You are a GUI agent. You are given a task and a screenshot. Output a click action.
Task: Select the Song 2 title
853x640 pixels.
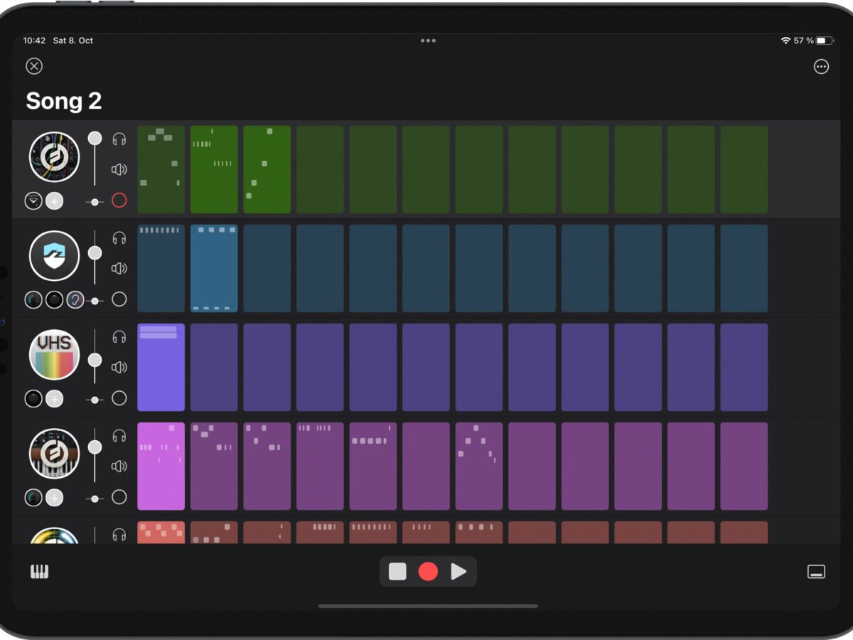(x=64, y=101)
